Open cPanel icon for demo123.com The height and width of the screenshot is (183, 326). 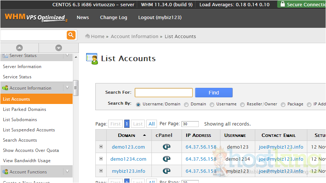click(166, 147)
